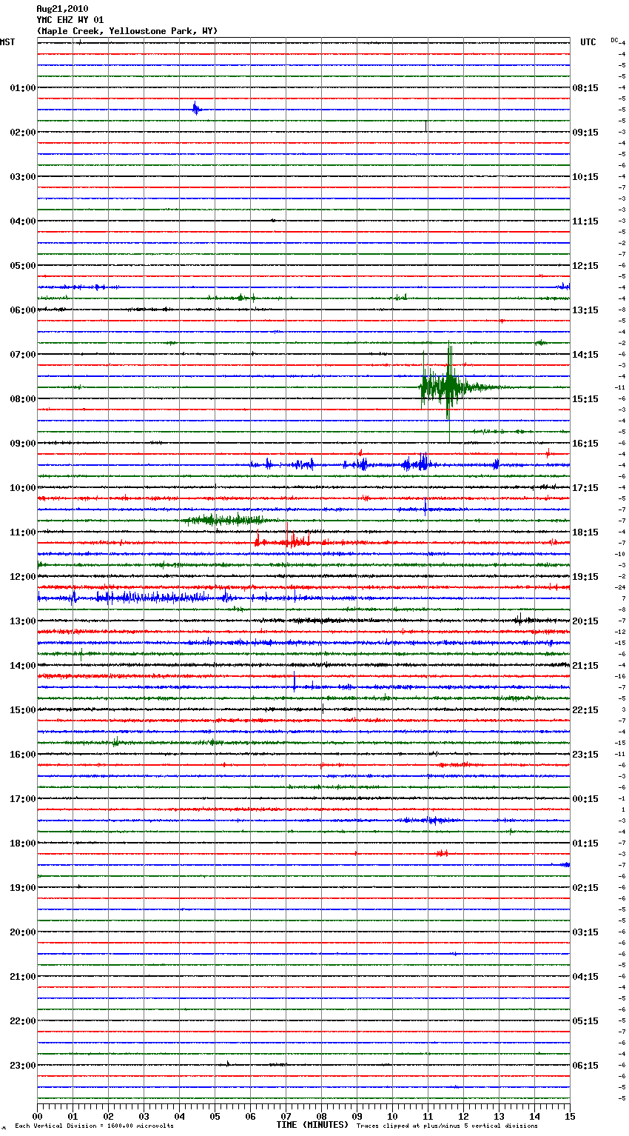Click the bottom axis minute tick '15'
The height and width of the screenshot is (1136, 629).
coord(570,1116)
